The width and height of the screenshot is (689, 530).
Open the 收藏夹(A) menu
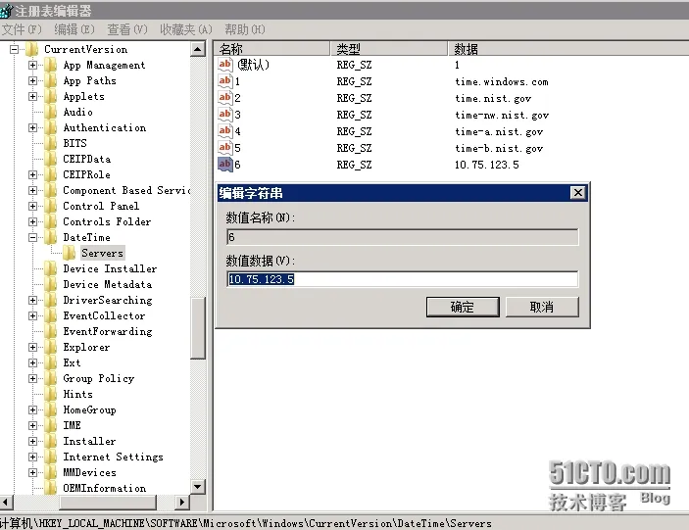pos(186,29)
